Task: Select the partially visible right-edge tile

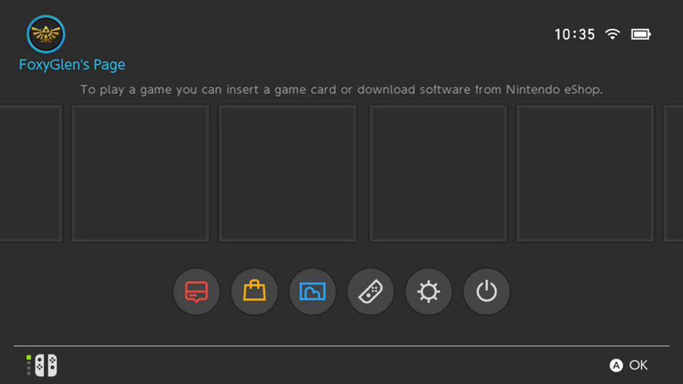Action: click(673, 173)
